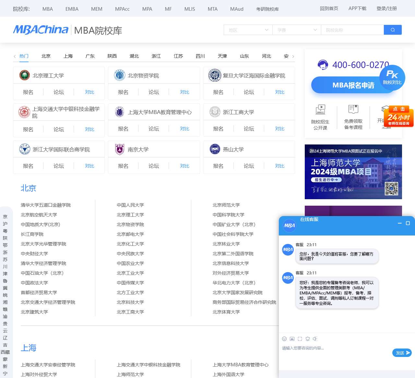Click the 24小时 老师在线咨询 badge
The width and height of the screenshot is (415, 378).
click(398, 116)
